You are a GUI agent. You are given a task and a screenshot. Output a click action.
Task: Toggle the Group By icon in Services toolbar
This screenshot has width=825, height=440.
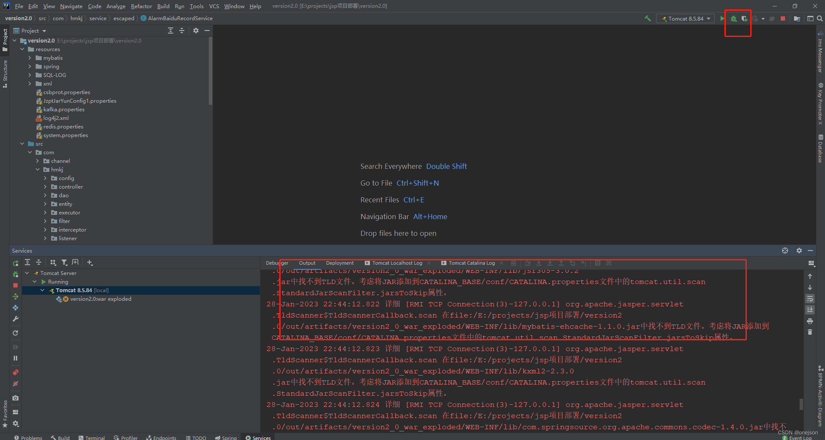pos(53,263)
